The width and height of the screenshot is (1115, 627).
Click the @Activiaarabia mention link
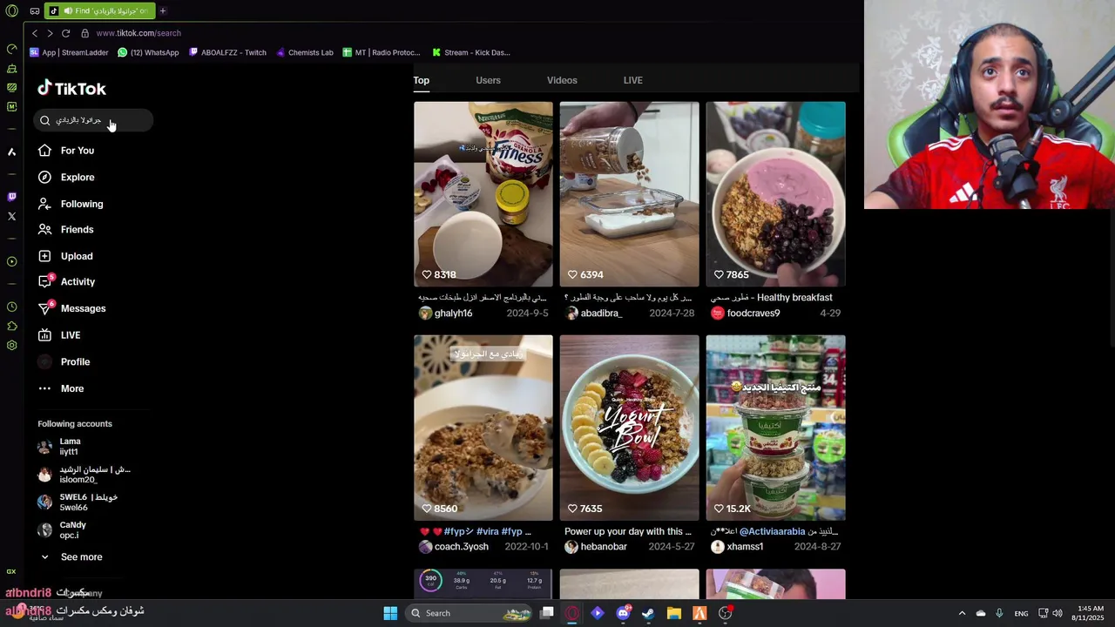[772, 531]
